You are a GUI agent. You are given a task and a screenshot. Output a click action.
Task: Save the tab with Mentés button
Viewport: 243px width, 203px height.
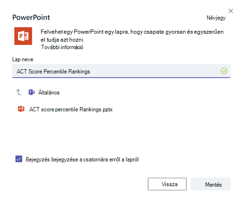[211, 184]
